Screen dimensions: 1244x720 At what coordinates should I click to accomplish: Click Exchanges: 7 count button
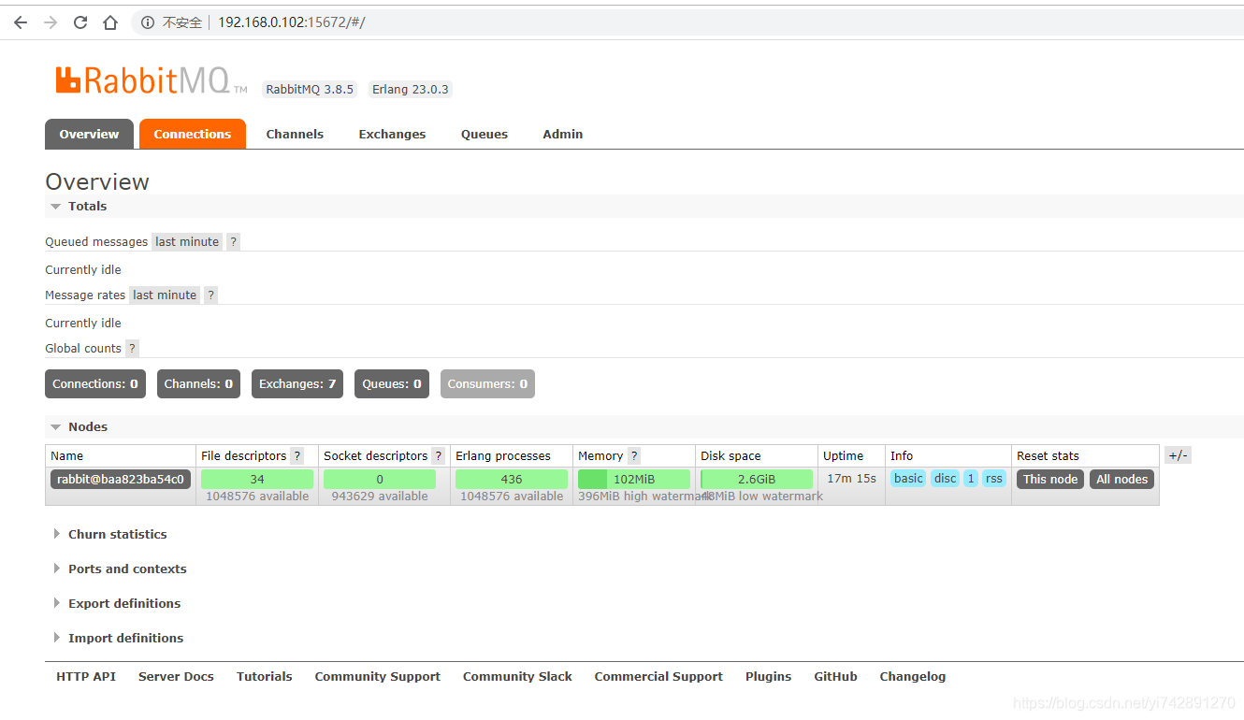[297, 383]
